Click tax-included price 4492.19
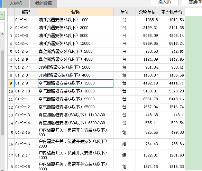Screen dimensions: 202x171 pos(147,83)
